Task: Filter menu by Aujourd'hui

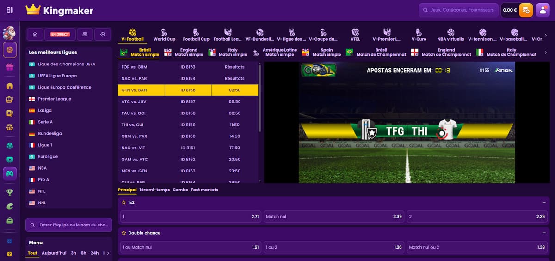Action: 54,253
